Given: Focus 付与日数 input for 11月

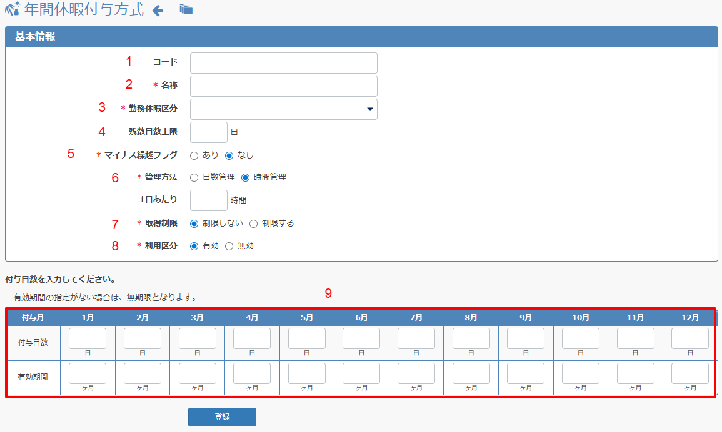Looking at the screenshot, I should [x=636, y=338].
